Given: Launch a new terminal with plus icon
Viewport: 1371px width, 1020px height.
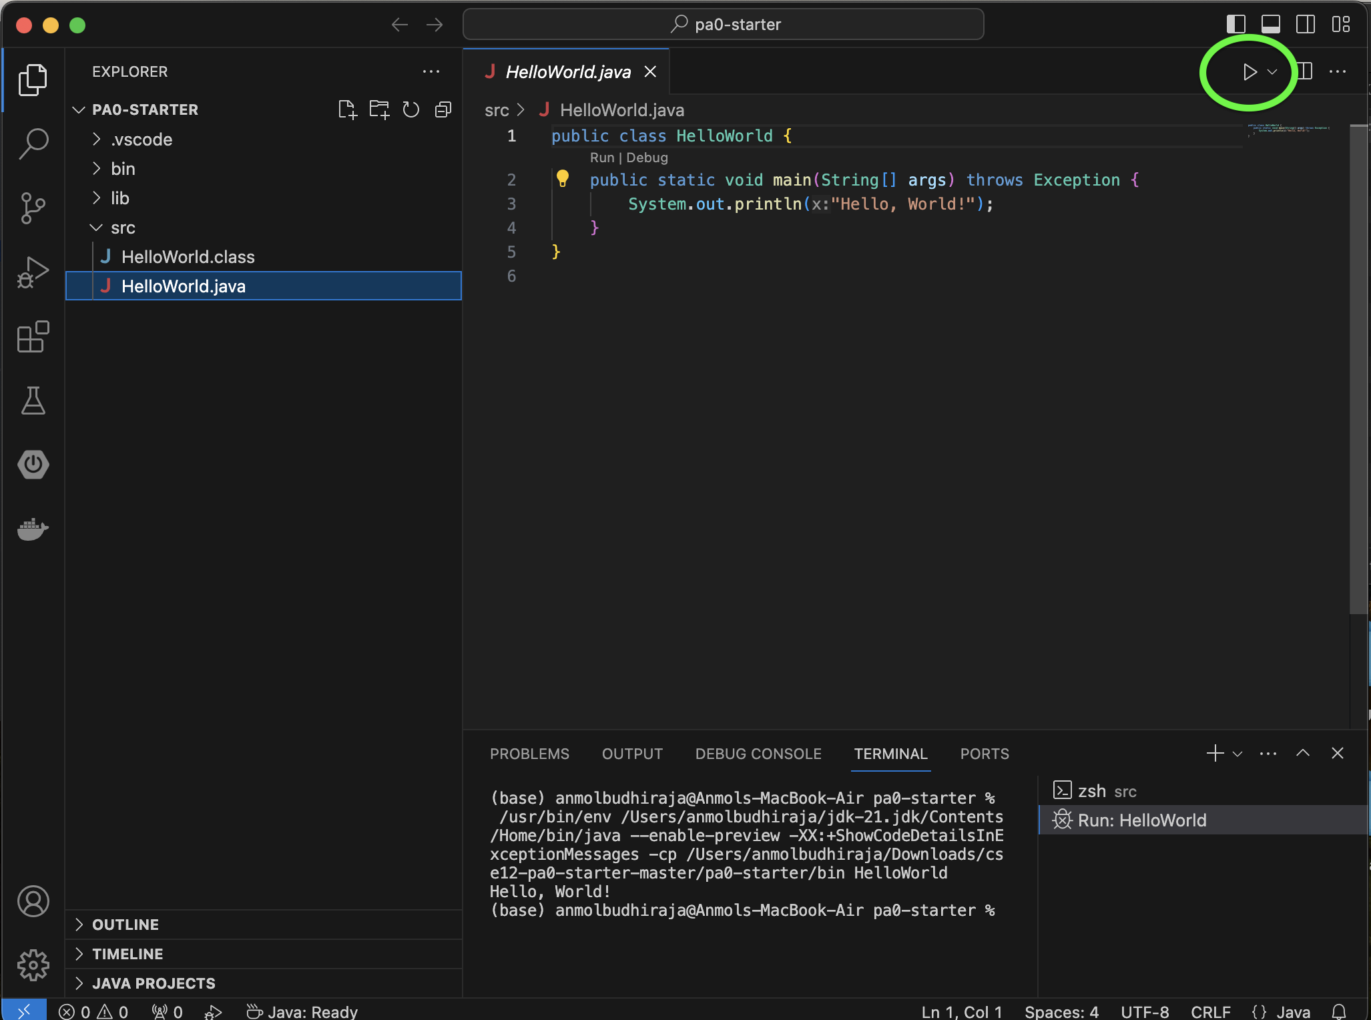Looking at the screenshot, I should tap(1215, 754).
